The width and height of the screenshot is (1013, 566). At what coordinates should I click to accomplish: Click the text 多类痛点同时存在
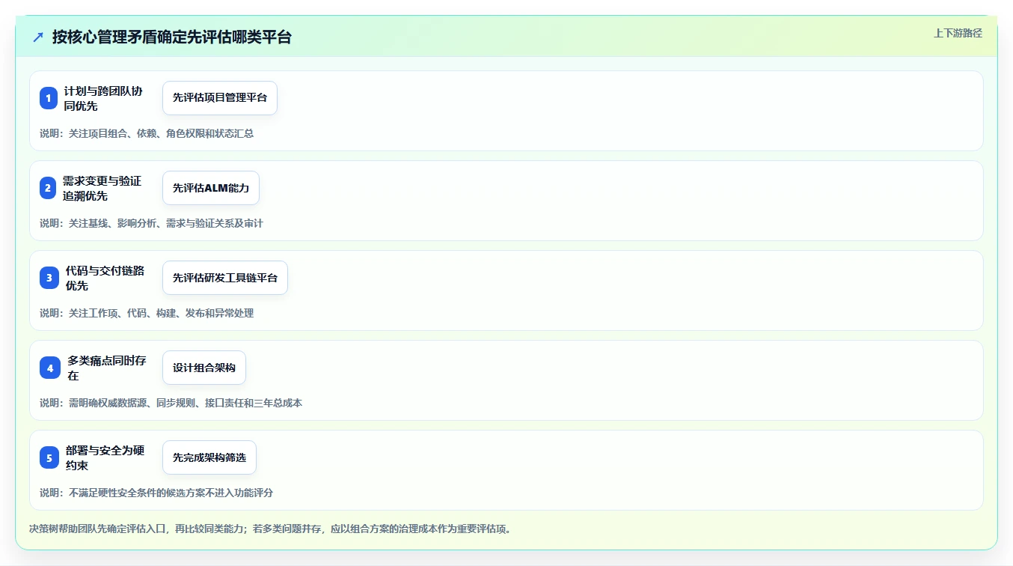[107, 368]
